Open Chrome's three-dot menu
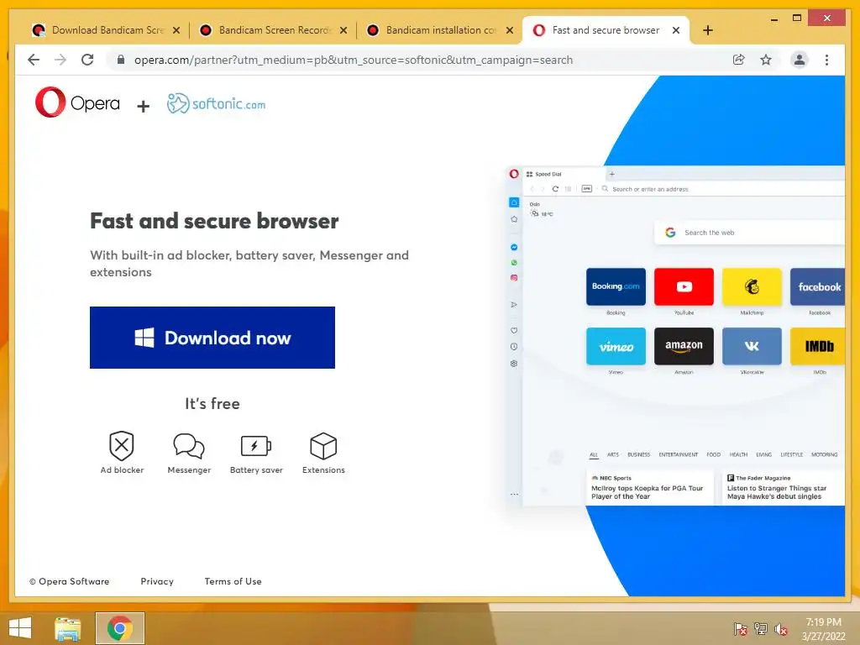 click(x=826, y=60)
